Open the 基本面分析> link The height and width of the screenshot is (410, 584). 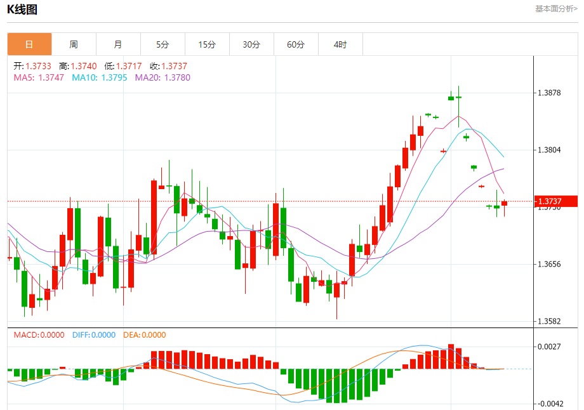(x=557, y=8)
